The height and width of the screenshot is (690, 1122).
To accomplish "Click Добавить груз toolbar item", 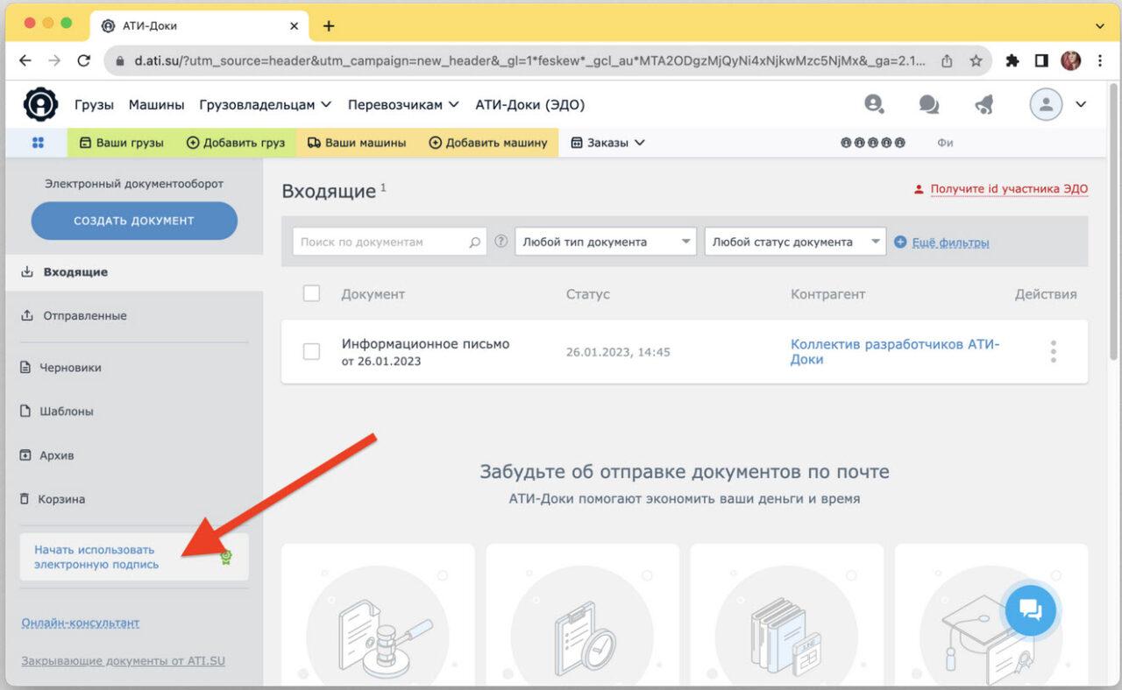I will click(x=236, y=143).
